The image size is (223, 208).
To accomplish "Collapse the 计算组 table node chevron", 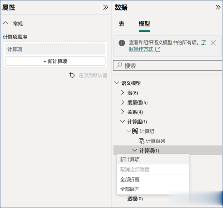I will click(129, 131).
